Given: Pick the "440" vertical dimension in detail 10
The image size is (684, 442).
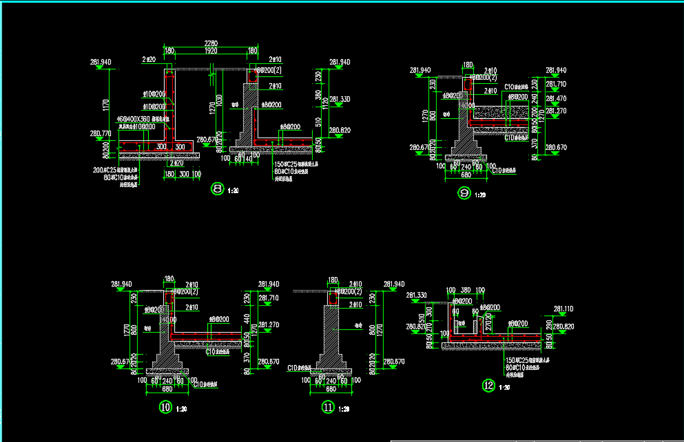Looking at the screenshot, I should 247,319.
